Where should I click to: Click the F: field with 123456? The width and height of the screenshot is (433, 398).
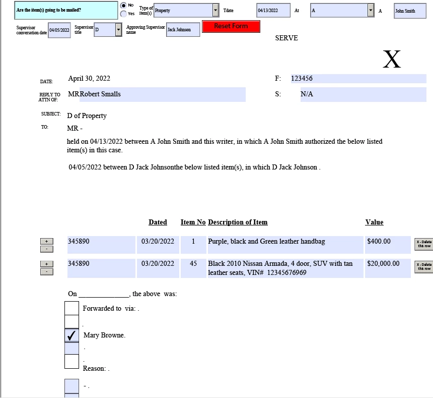358,79
